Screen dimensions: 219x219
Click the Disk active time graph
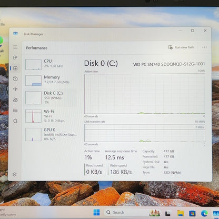coord(145,94)
